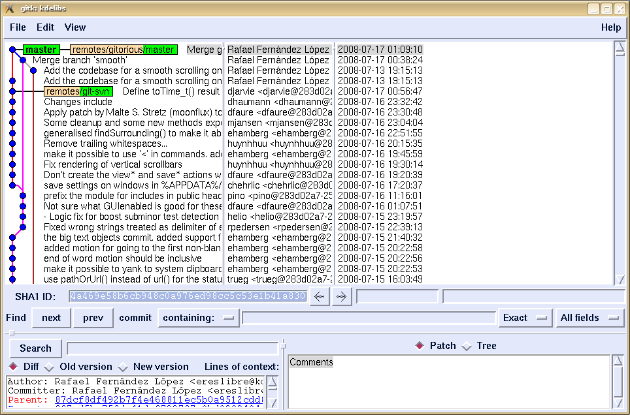
Task: Click the green master branch label
Action: pyautogui.click(x=41, y=50)
